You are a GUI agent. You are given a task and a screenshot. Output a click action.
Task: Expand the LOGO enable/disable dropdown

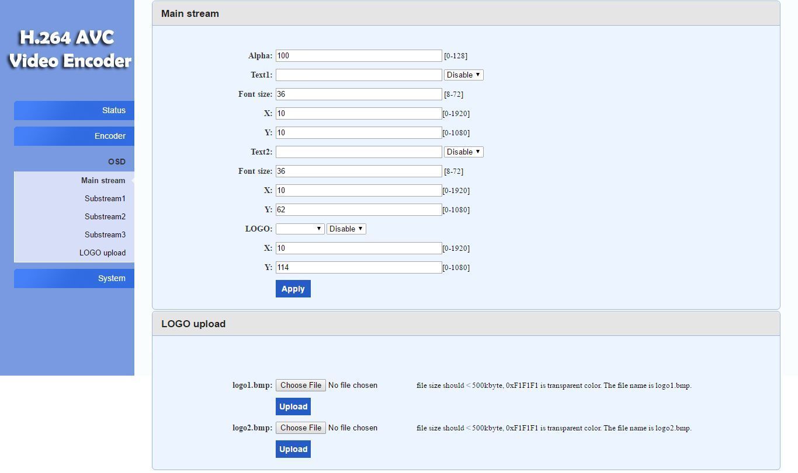346,229
